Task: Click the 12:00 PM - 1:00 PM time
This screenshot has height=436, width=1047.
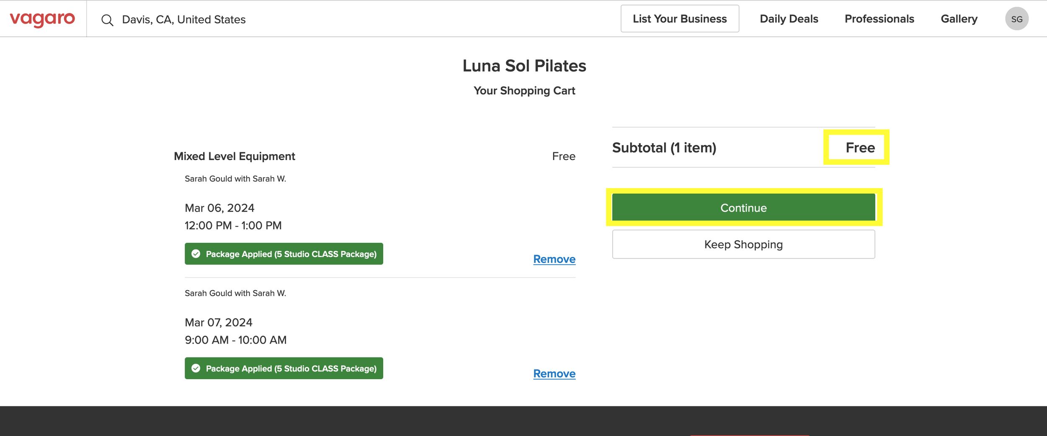Action: (233, 225)
